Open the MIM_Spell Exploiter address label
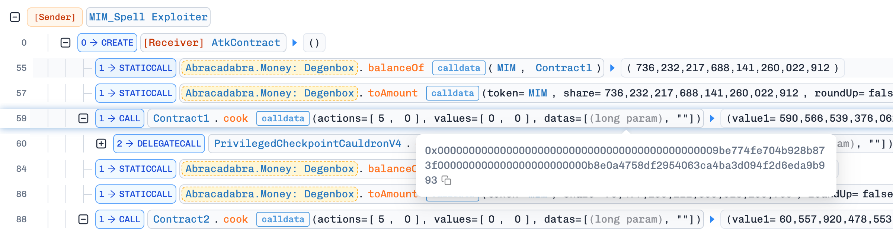Screen dimensions: 893x233 tap(148, 17)
